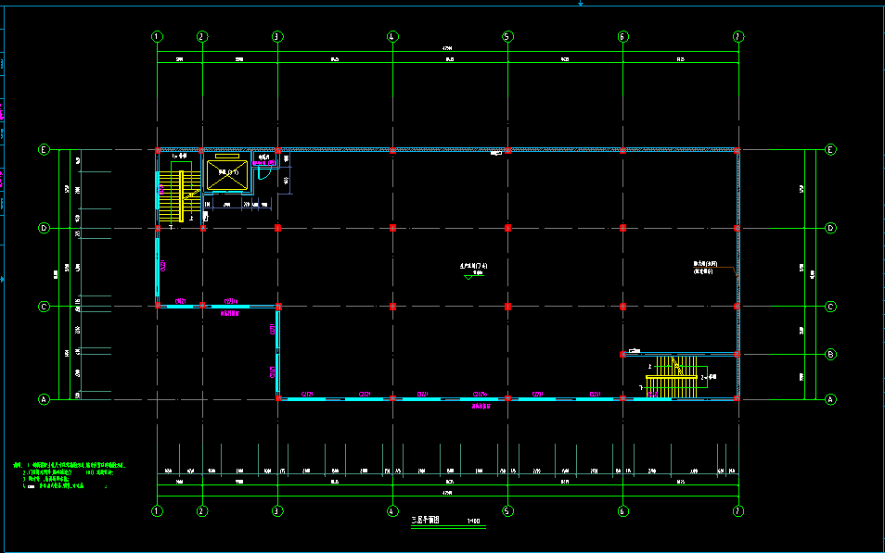Select left-side axis bubble E
Screen dimensions: 885x553
(x=43, y=150)
